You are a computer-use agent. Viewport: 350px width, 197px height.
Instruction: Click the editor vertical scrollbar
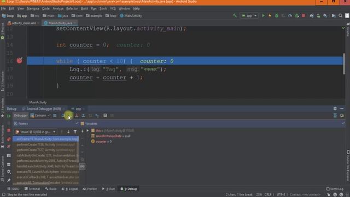click(x=344, y=63)
